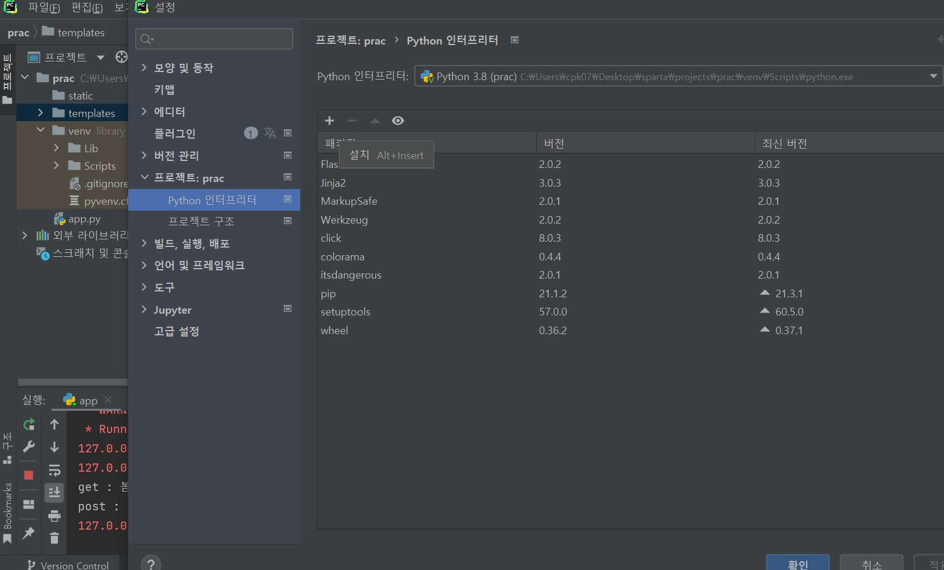Click the settings search field
The image size is (944, 570).
[214, 39]
